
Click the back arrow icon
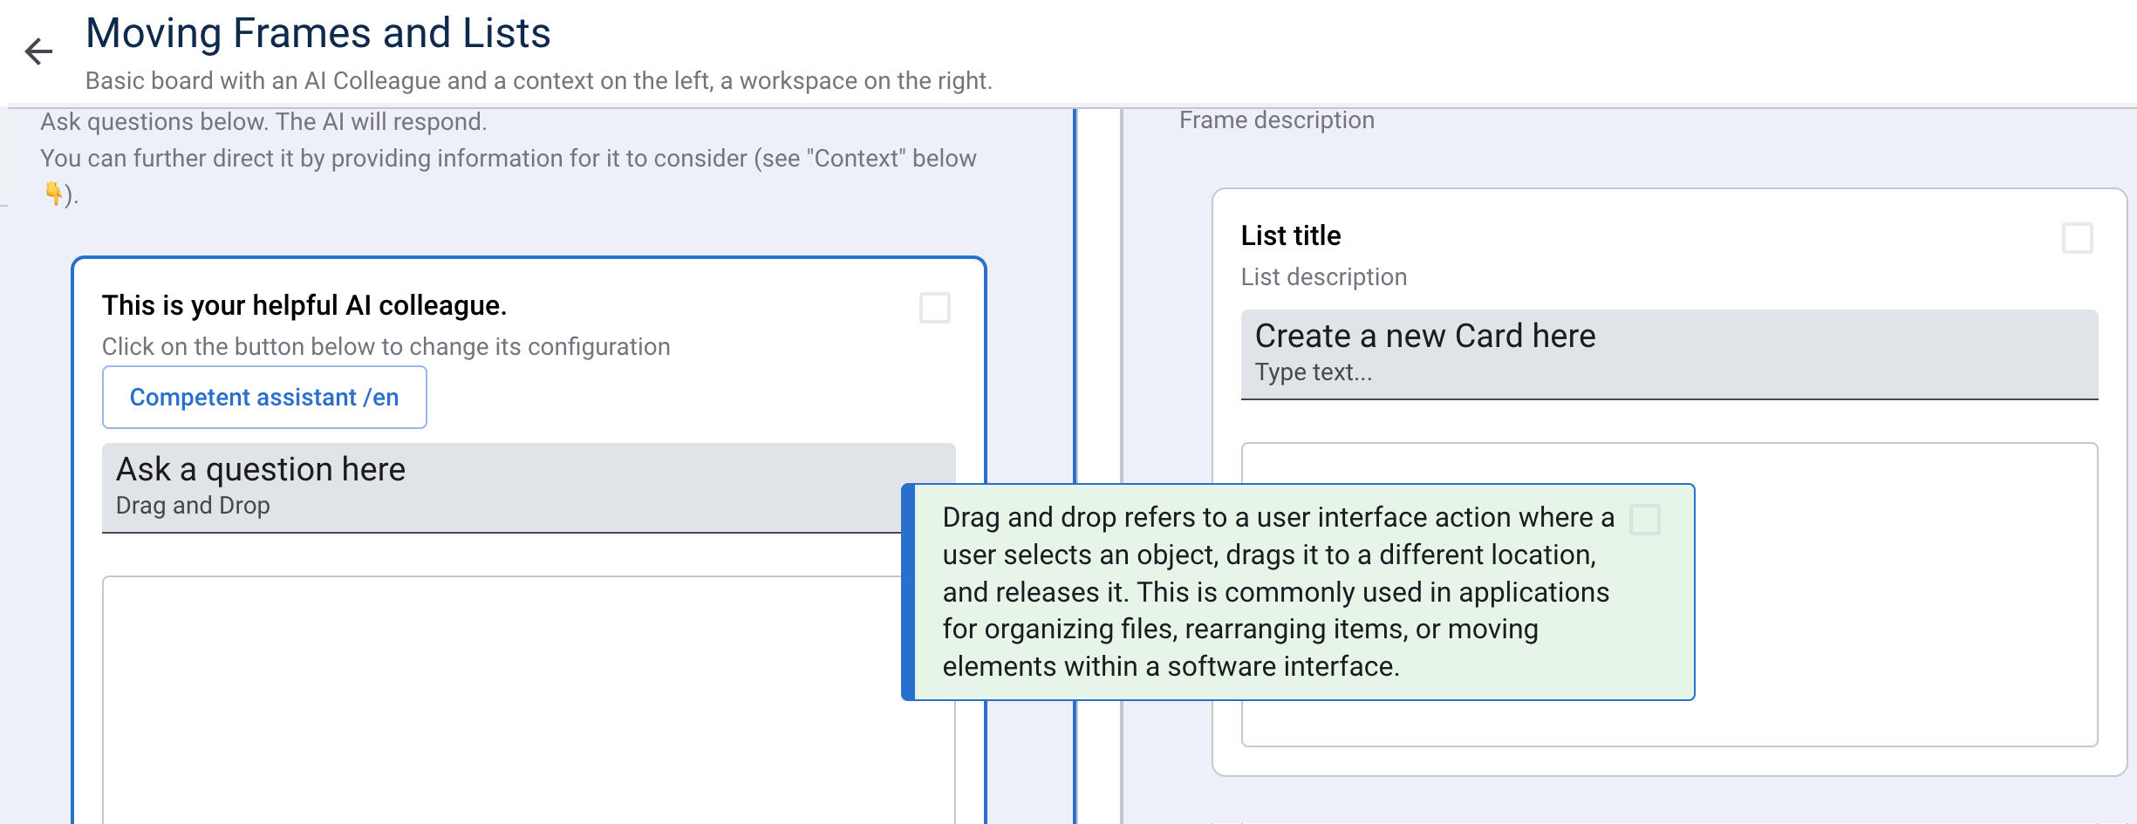pyautogui.click(x=38, y=52)
